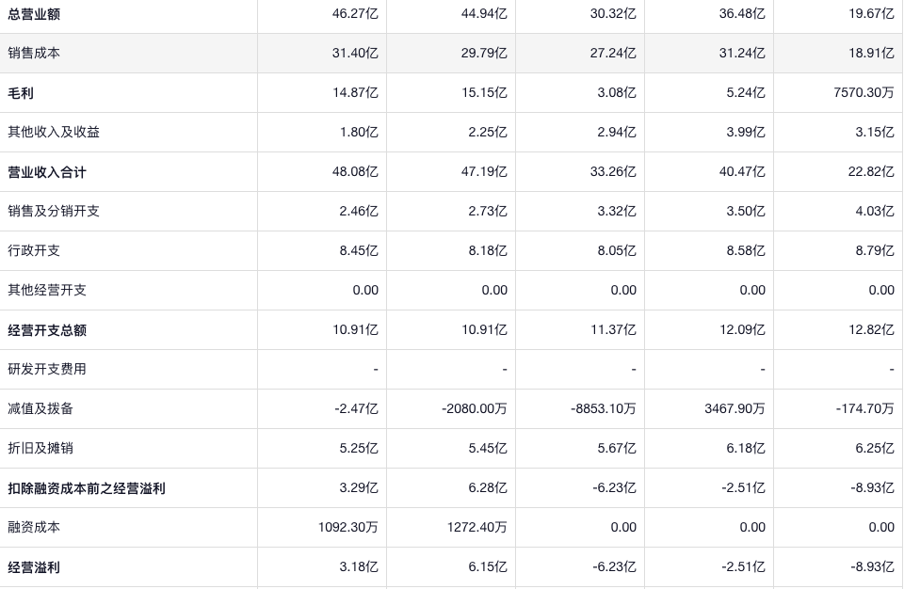Click the 46.27亿 total revenue cell
This screenshot has height=589, width=904.
coord(355,14)
